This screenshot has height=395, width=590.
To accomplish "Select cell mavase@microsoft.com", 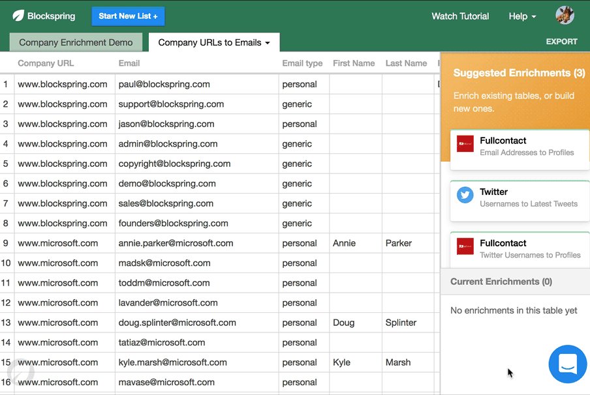I will click(x=197, y=383).
